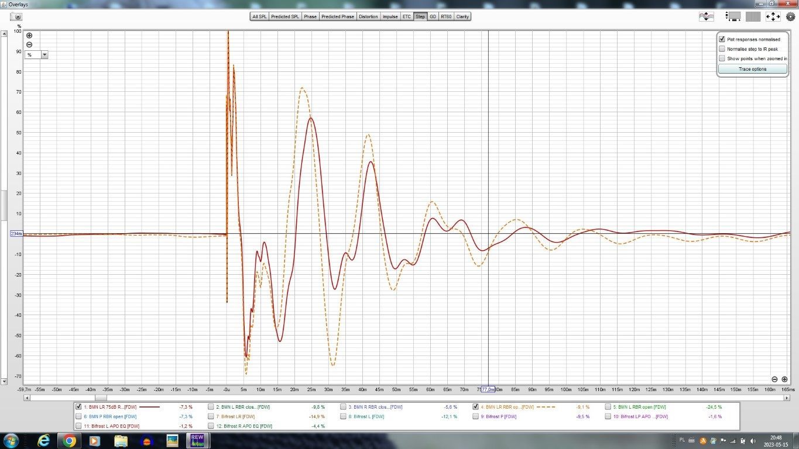Image resolution: width=799 pixels, height=449 pixels.
Task: Switch to REW application in taskbar
Action: click(x=197, y=440)
